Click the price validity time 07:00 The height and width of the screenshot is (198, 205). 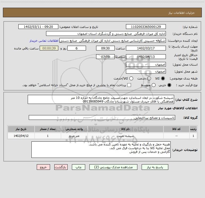(x=105, y=57)
